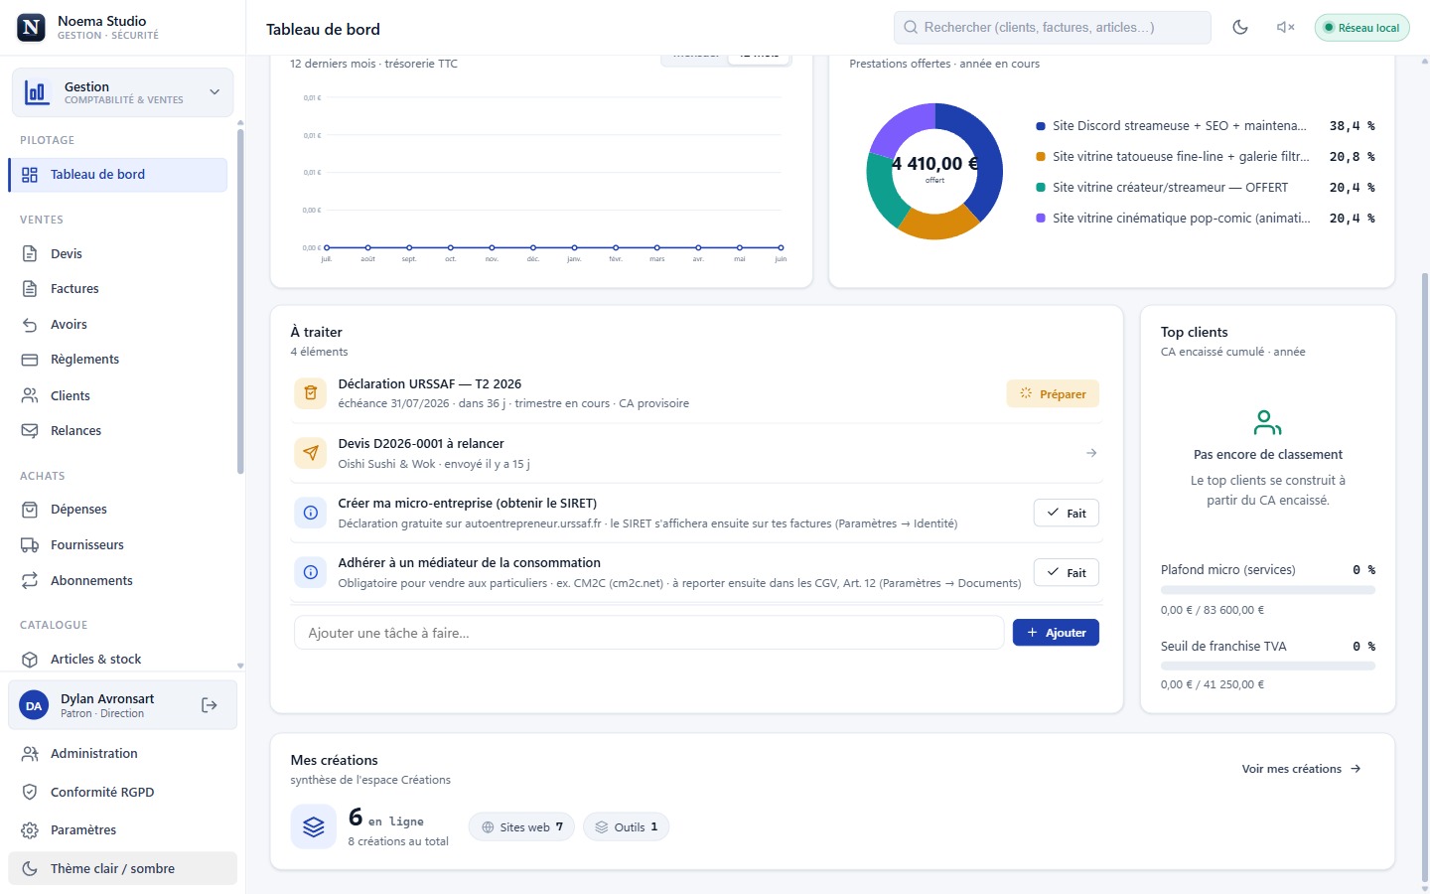Click the 4 410,00 € donut center total

click(x=934, y=164)
